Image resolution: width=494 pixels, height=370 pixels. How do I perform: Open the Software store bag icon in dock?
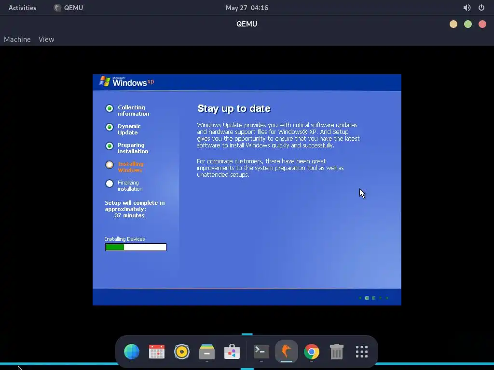pos(232,351)
